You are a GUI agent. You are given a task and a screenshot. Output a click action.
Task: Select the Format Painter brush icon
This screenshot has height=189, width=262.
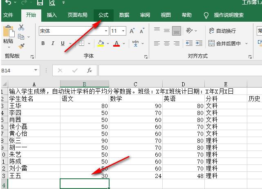point(21,46)
